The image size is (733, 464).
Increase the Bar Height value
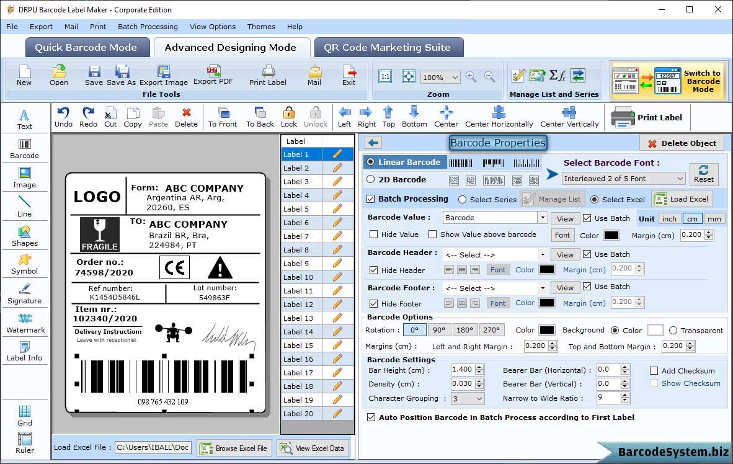[479, 367]
